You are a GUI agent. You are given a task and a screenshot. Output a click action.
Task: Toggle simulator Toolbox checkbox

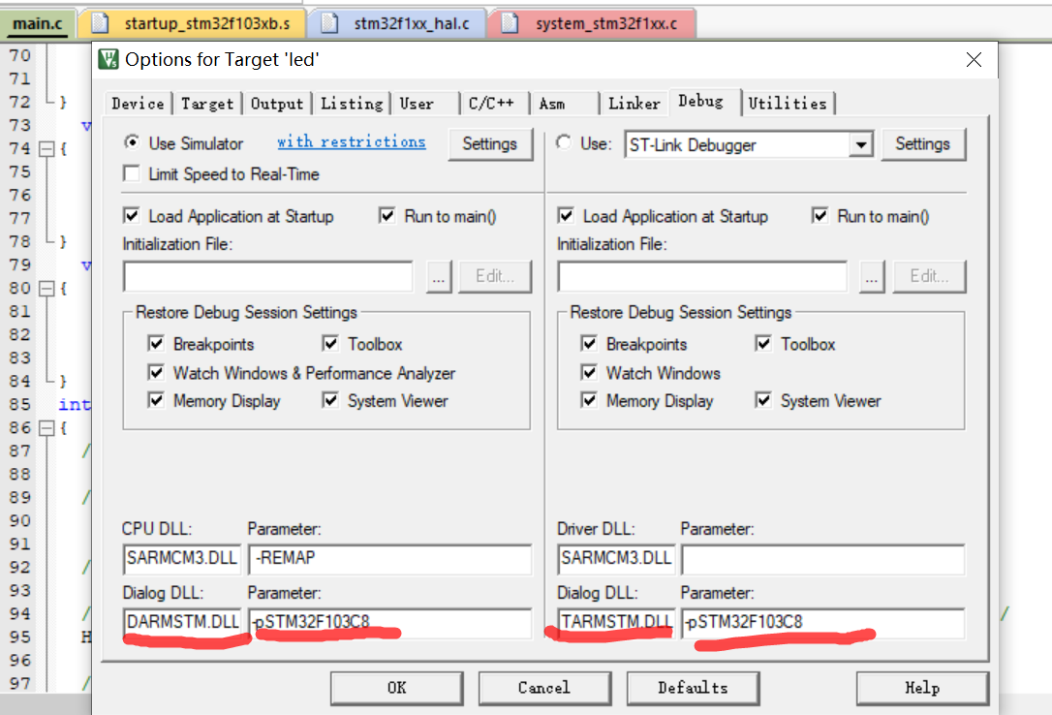coord(330,343)
